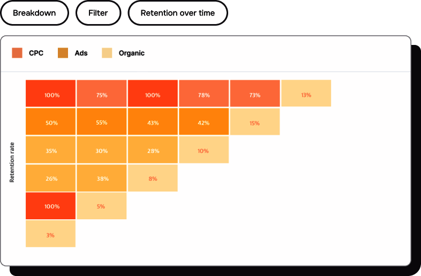
Task: Click the Organic legend color swatch
Action: [107, 53]
